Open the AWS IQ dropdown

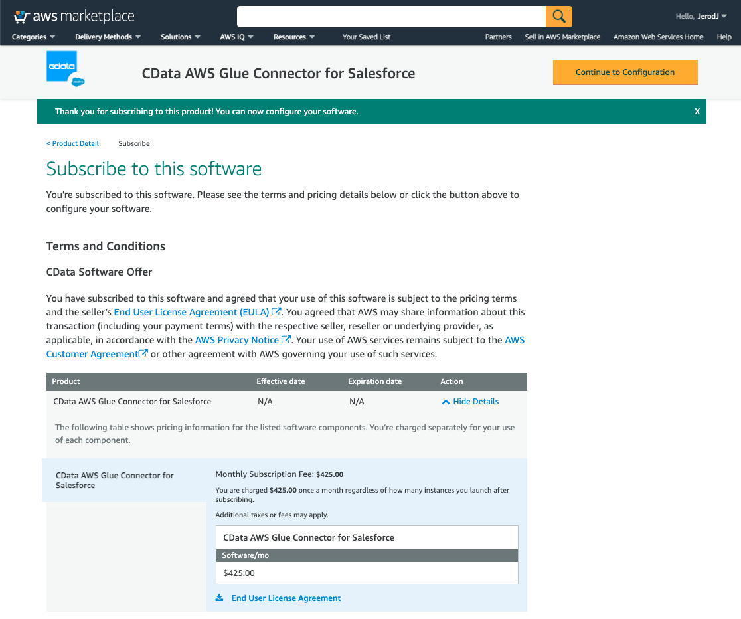(237, 37)
